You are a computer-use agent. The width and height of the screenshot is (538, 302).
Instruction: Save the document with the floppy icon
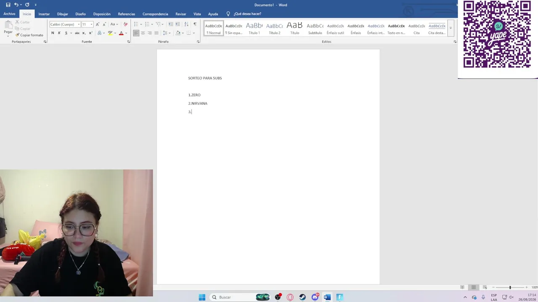click(x=8, y=5)
